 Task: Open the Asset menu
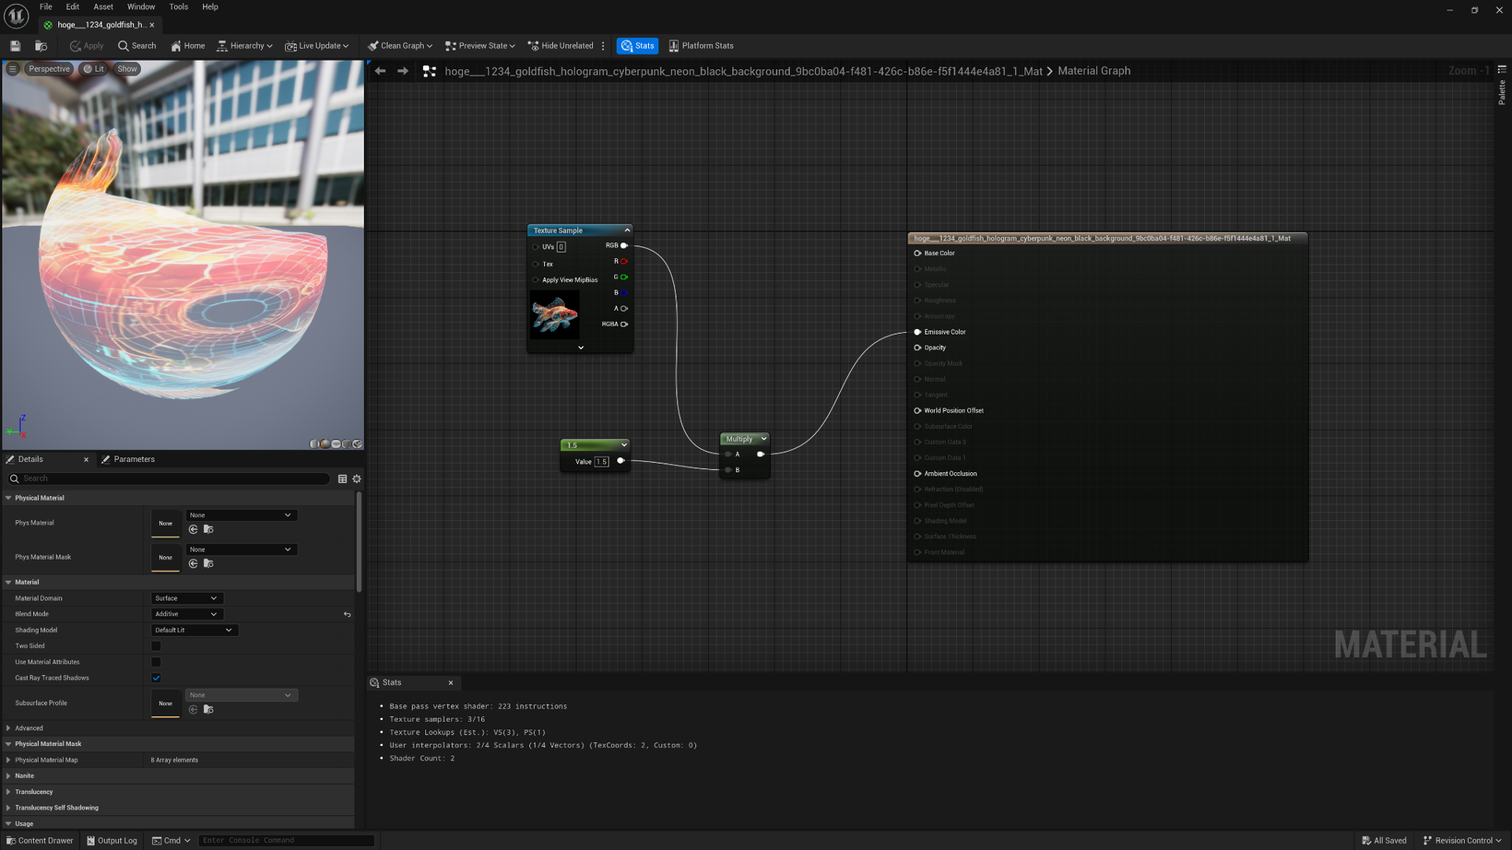pos(103,6)
